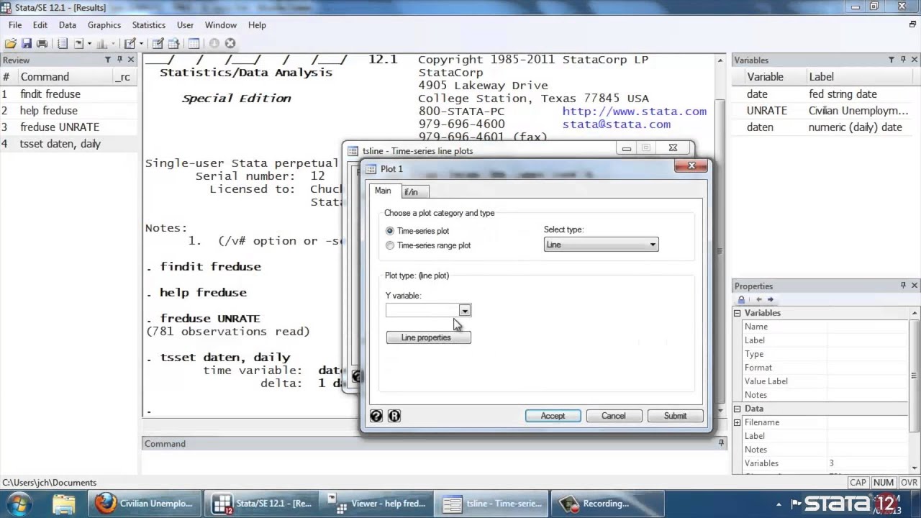Click into the Y variable input field
The width and height of the screenshot is (921, 518).
point(422,311)
